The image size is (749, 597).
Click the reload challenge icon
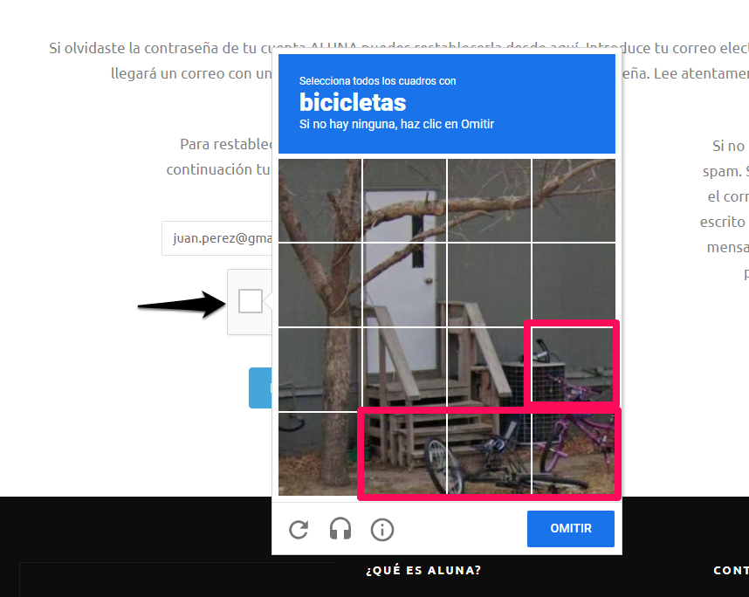(x=299, y=529)
